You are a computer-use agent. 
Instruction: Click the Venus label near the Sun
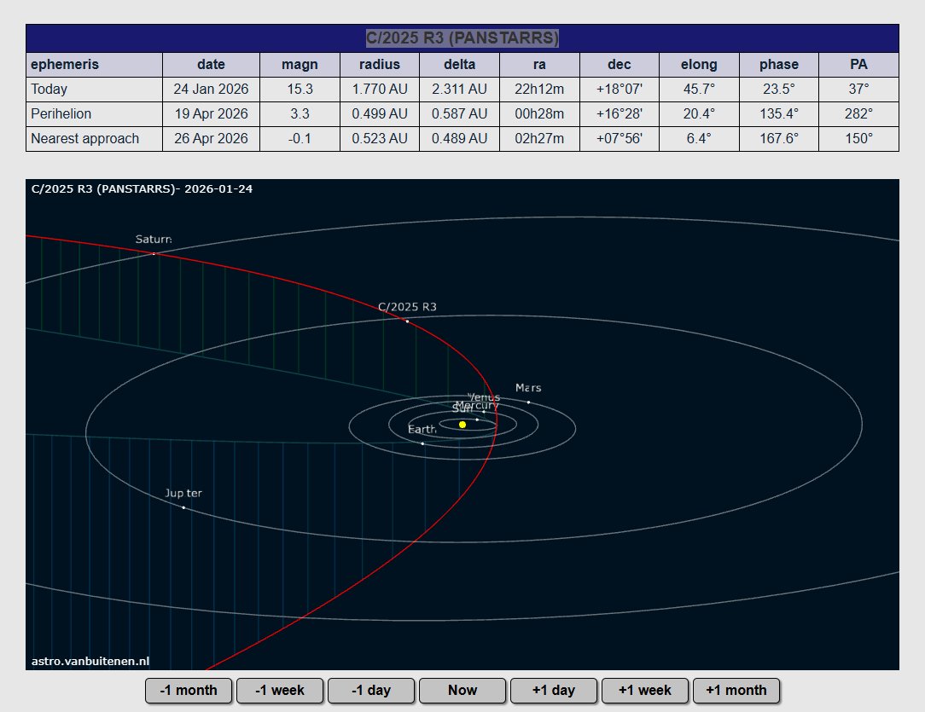tap(485, 397)
